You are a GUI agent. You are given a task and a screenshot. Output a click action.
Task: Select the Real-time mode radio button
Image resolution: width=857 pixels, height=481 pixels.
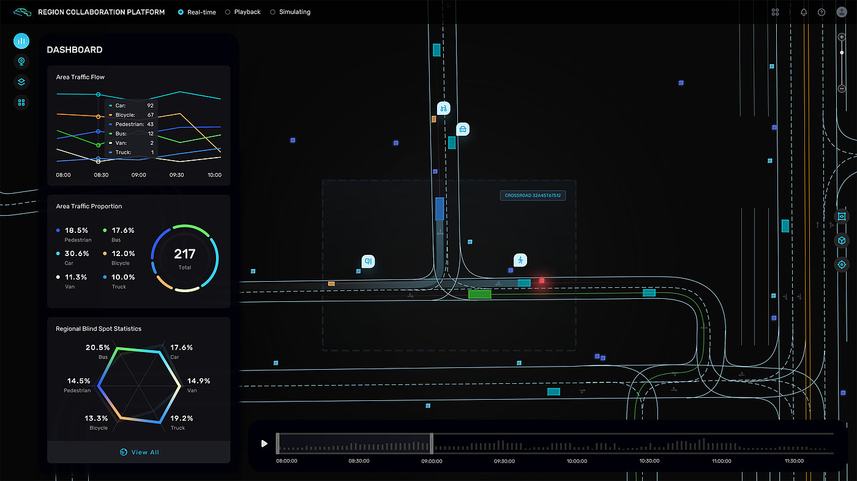[181, 12]
